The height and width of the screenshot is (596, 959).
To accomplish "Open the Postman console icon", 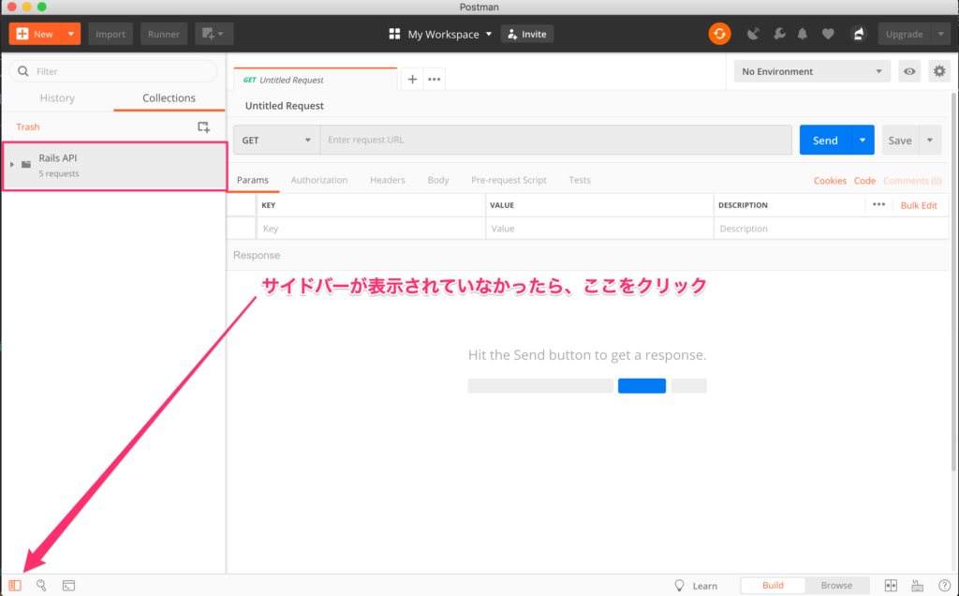I will click(68, 586).
